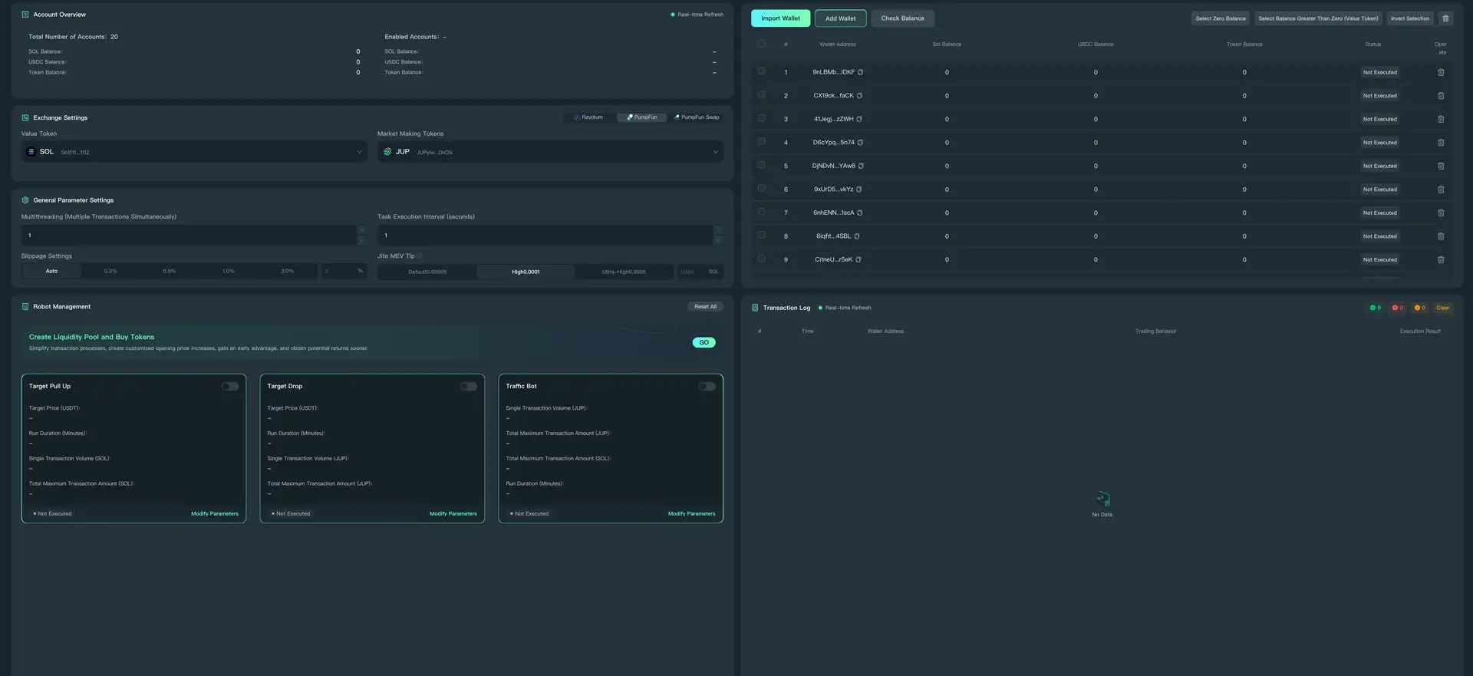The image size is (1473, 676).
Task: Click the Task Execution Interval input field
Action: pyautogui.click(x=545, y=236)
